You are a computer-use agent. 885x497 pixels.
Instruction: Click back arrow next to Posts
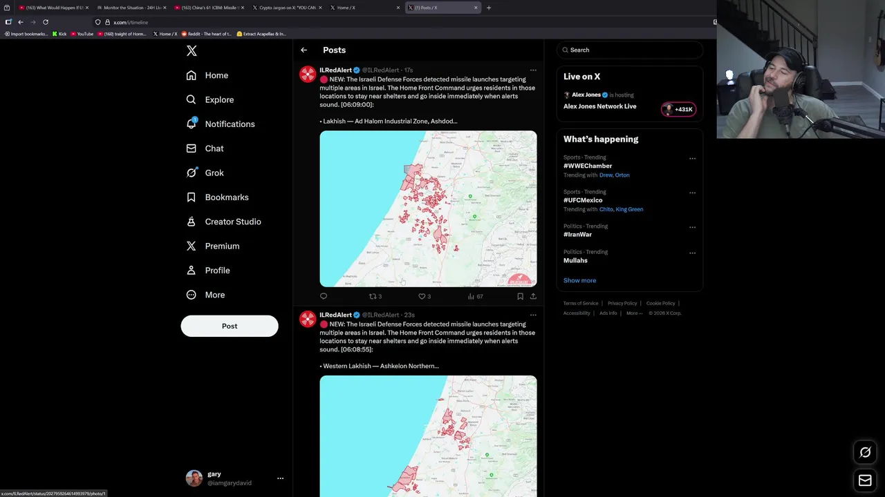click(304, 50)
